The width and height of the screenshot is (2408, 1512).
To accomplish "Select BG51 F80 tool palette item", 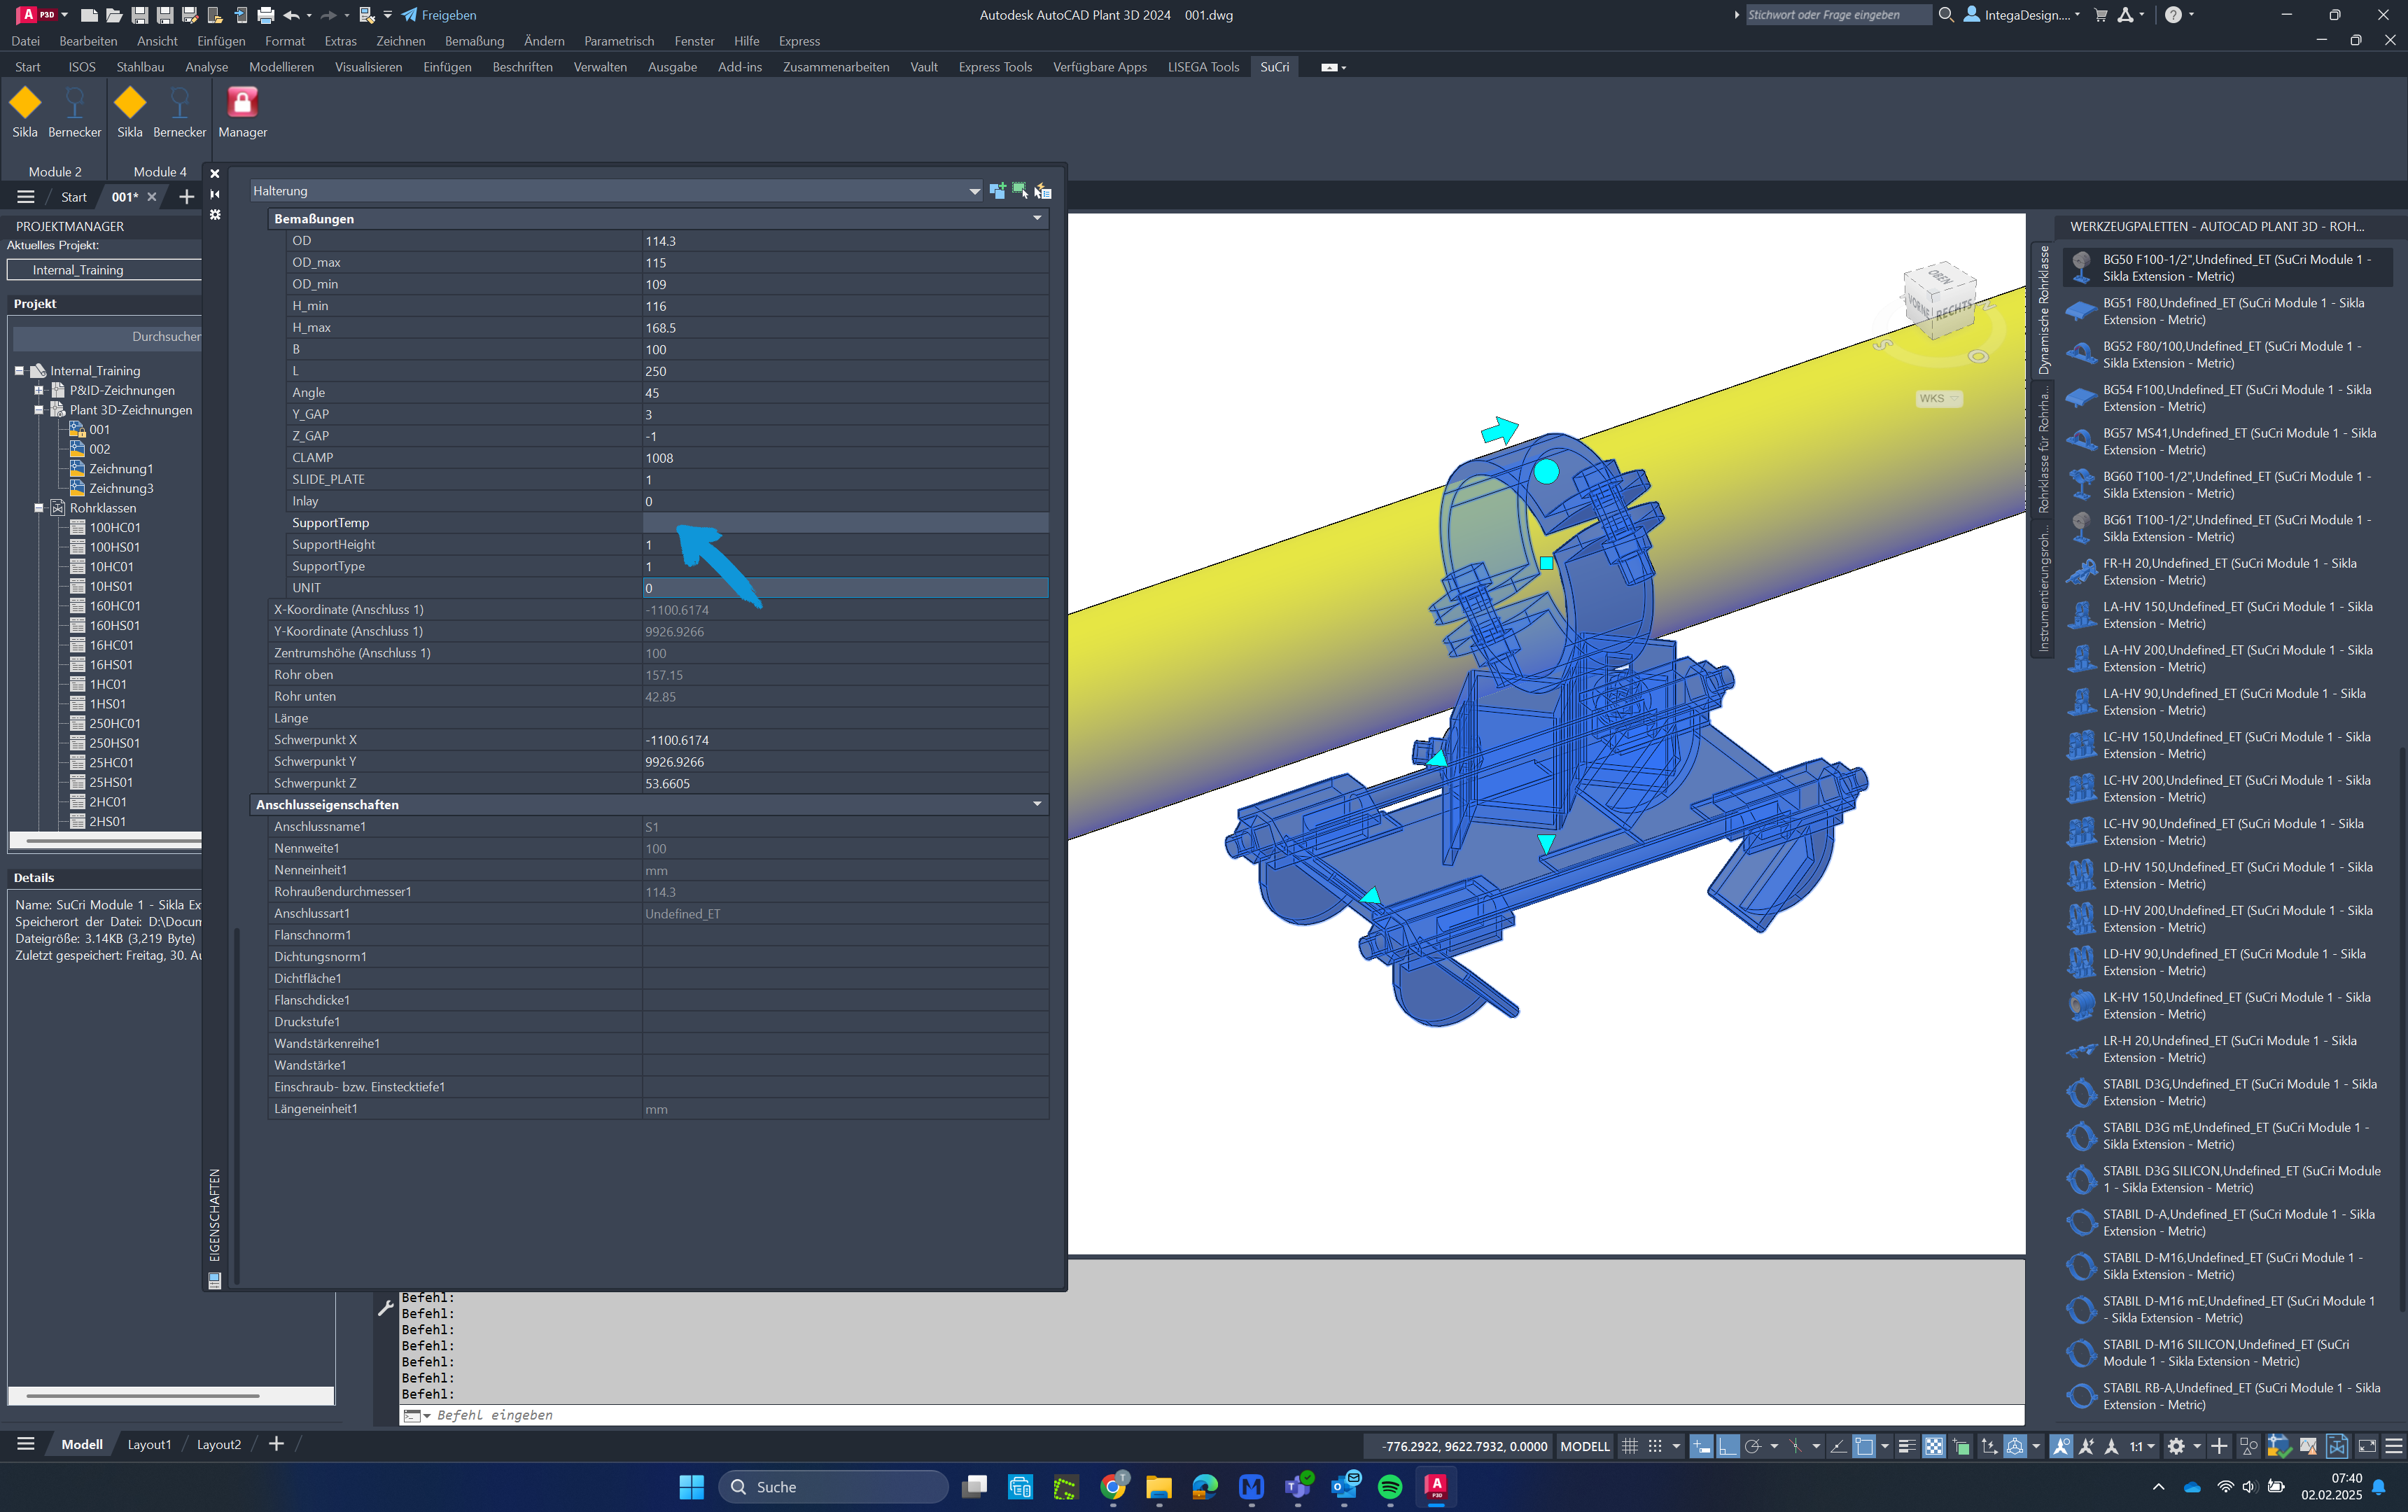I will point(2228,311).
